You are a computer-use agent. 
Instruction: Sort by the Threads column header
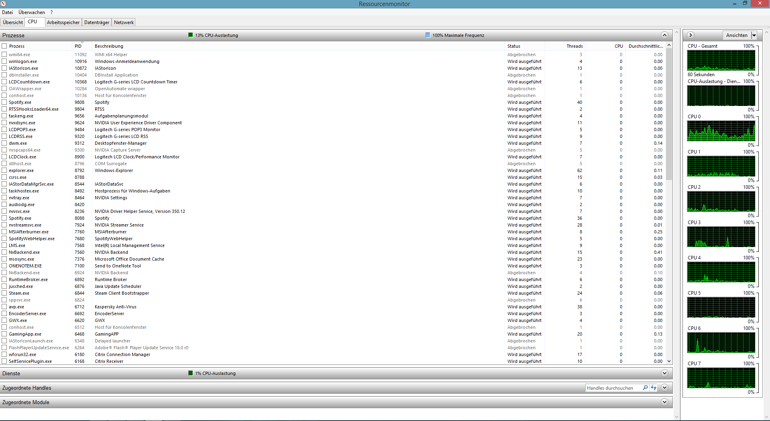click(565, 46)
